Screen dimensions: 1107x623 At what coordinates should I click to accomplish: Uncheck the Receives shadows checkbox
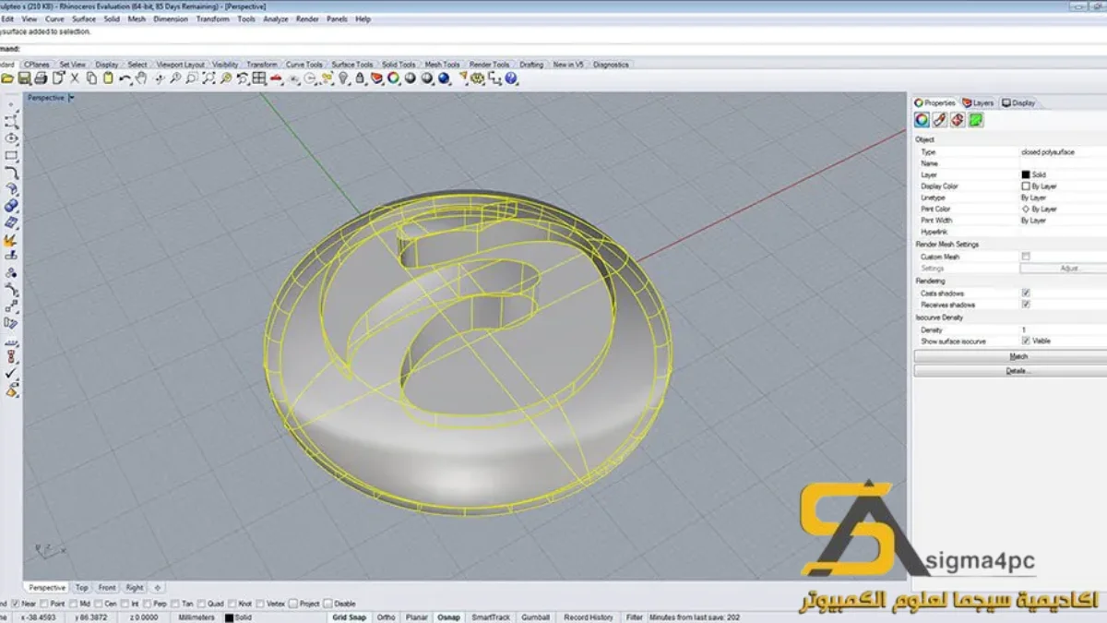1026,305
